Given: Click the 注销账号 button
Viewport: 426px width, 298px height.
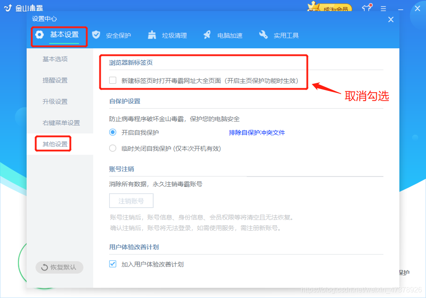Looking at the screenshot, I should coord(131,200).
